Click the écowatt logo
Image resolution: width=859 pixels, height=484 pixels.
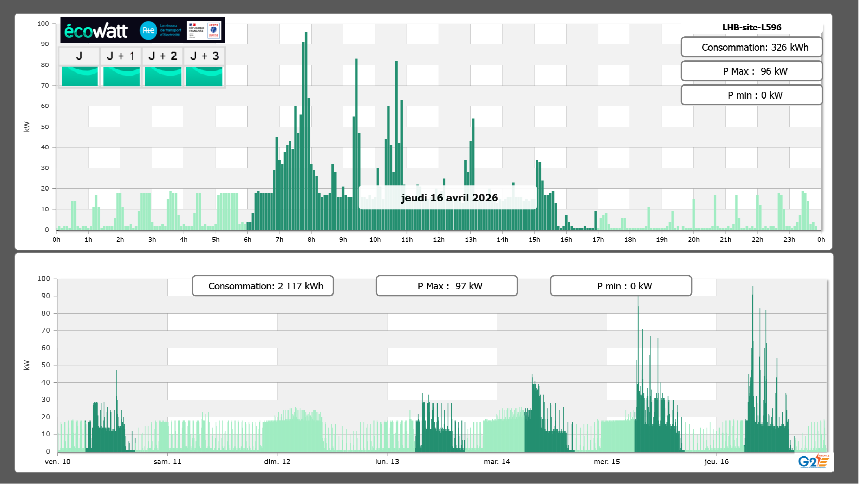pyautogui.click(x=96, y=31)
